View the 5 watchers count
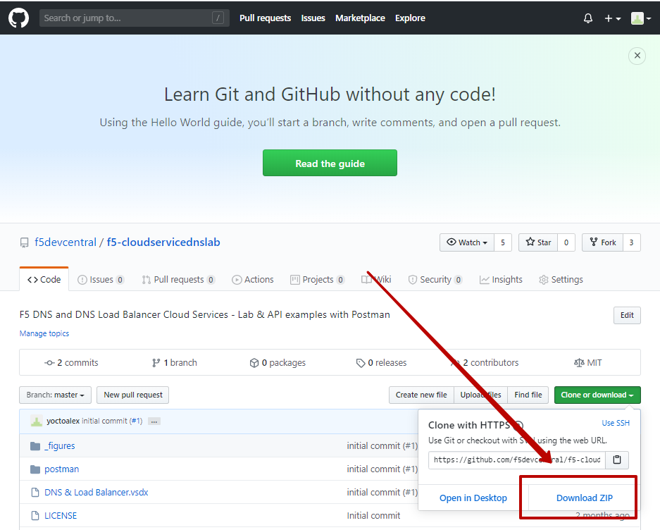The image size is (660, 530). [503, 242]
